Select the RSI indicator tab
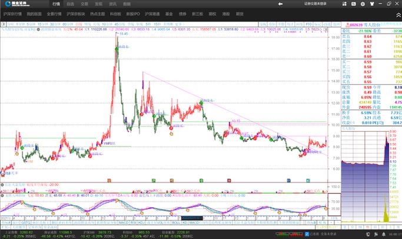This screenshot has height=239, width=402. (134, 223)
